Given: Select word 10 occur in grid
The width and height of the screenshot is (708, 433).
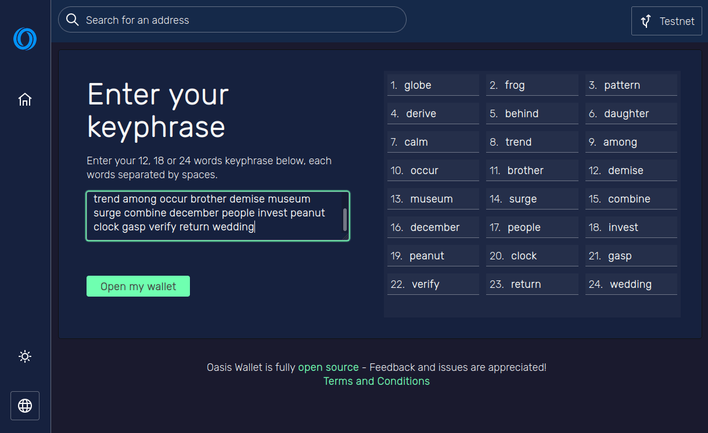Looking at the screenshot, I should click(x=433, y=171).
